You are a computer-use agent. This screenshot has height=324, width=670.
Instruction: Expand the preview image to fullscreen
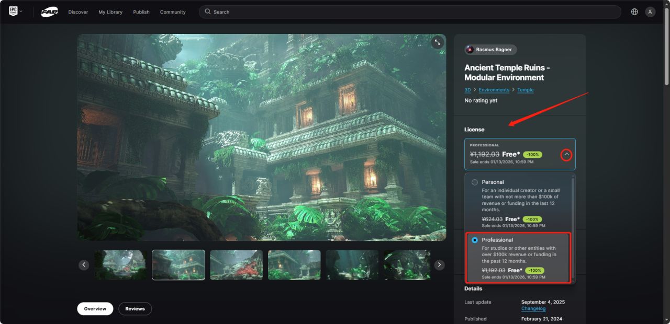point(437,43)
